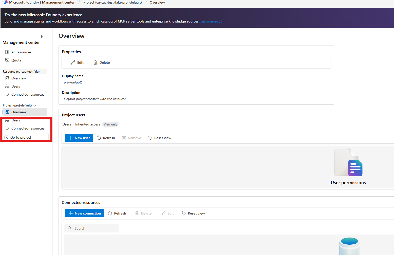Click the Microsoft Foundry logo icon
Viewport: 394px width, 255px height.
pyautogui.click(x=6, y=2)
